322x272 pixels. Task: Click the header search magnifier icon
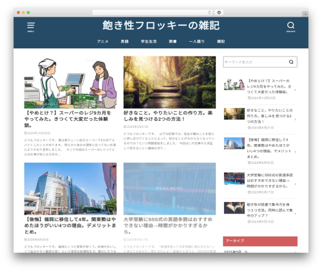tap(290, 27)
